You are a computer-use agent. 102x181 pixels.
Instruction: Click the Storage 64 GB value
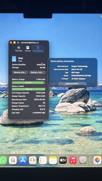pos(43,68)
